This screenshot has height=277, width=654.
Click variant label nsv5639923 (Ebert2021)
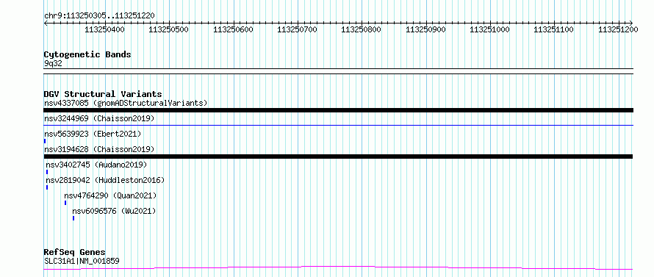pyautogui.click(x=93, y=134)
